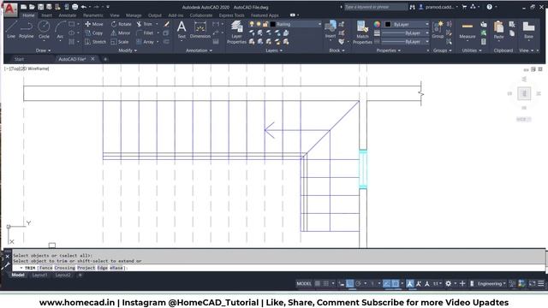Select the Polyline tool
Image resolution: width=548 pixels, height=308 pixels.
[27, 29]
